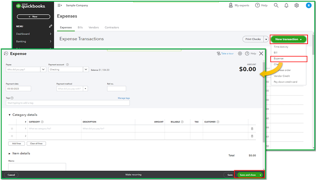Select Vendor Credit from menu
The width and height of the screenshot is (316, 180).
pyautogui.click(x=282, y=76)
